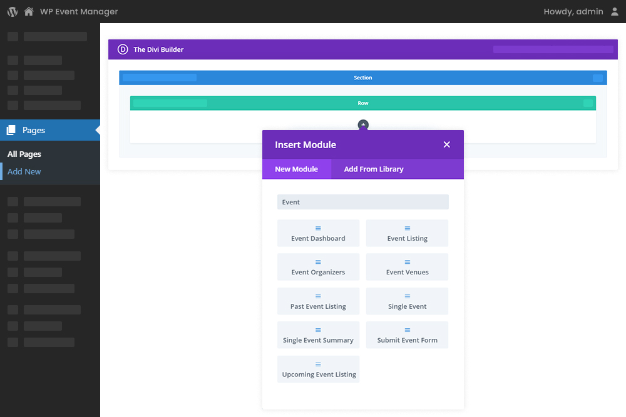Open the All Pages link
This screenshot has width=626, height=417.
[24, 154]
